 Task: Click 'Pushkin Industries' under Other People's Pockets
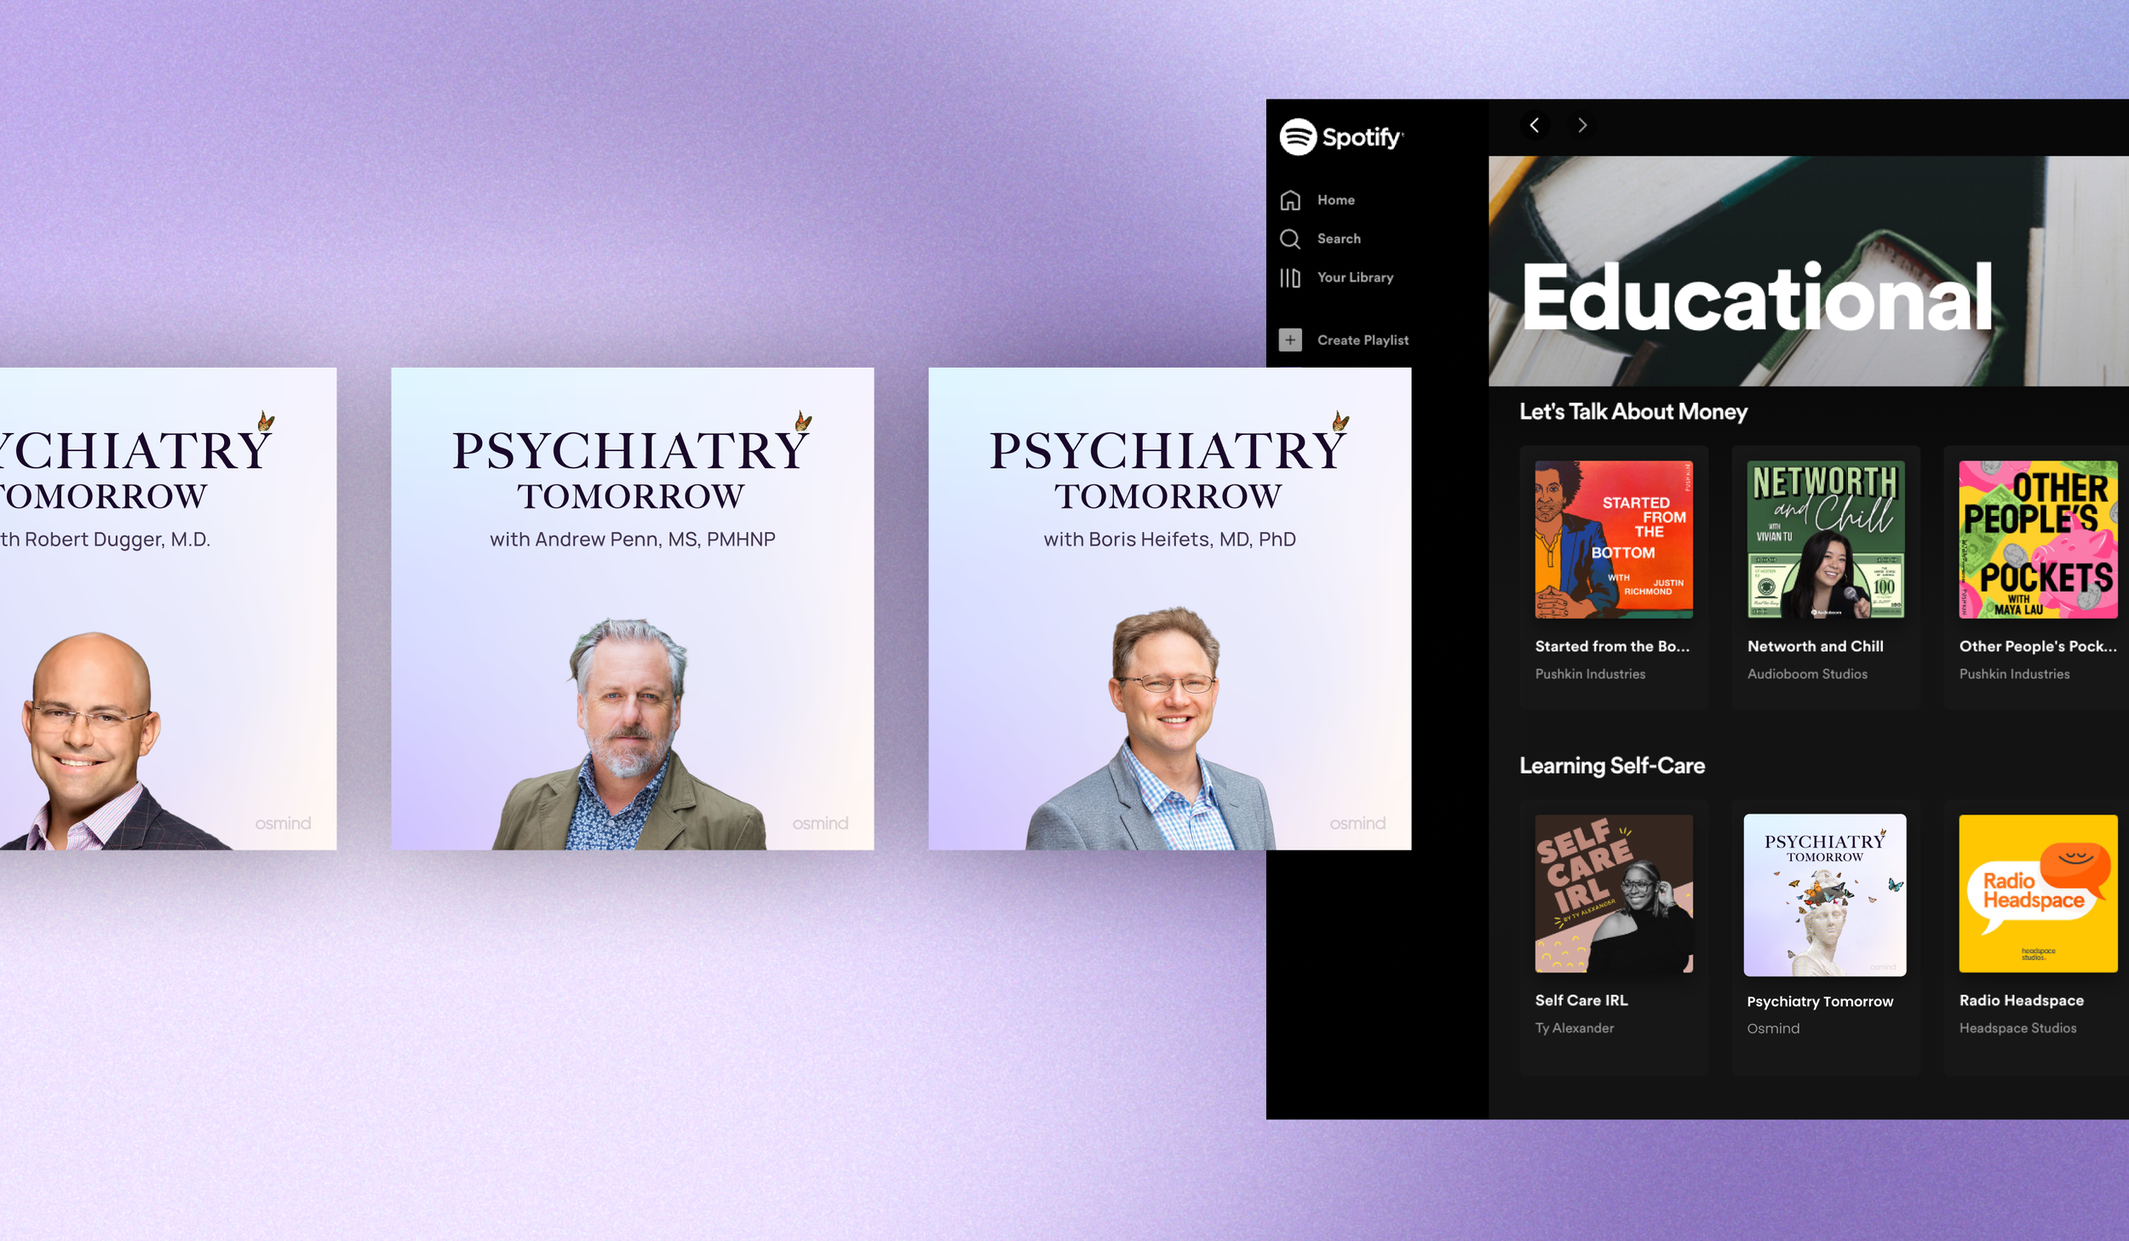point(2014,674)
